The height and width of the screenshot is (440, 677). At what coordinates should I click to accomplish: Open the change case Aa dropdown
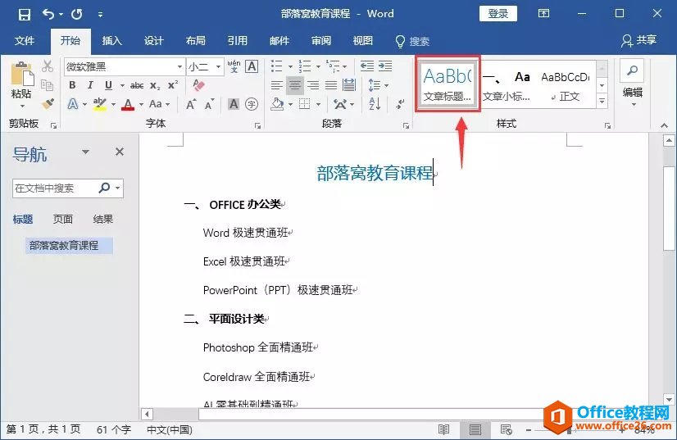[x=159, y=104]
